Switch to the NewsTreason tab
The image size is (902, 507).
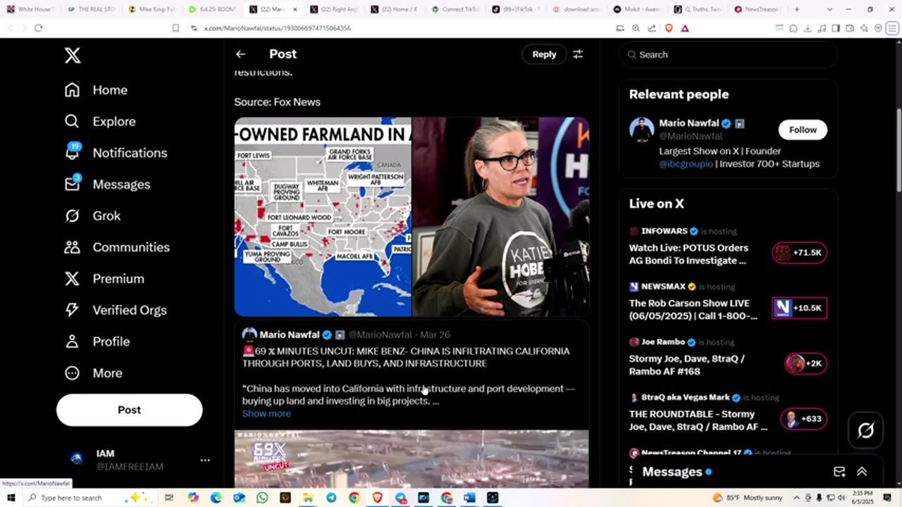[x=757, y=9]
